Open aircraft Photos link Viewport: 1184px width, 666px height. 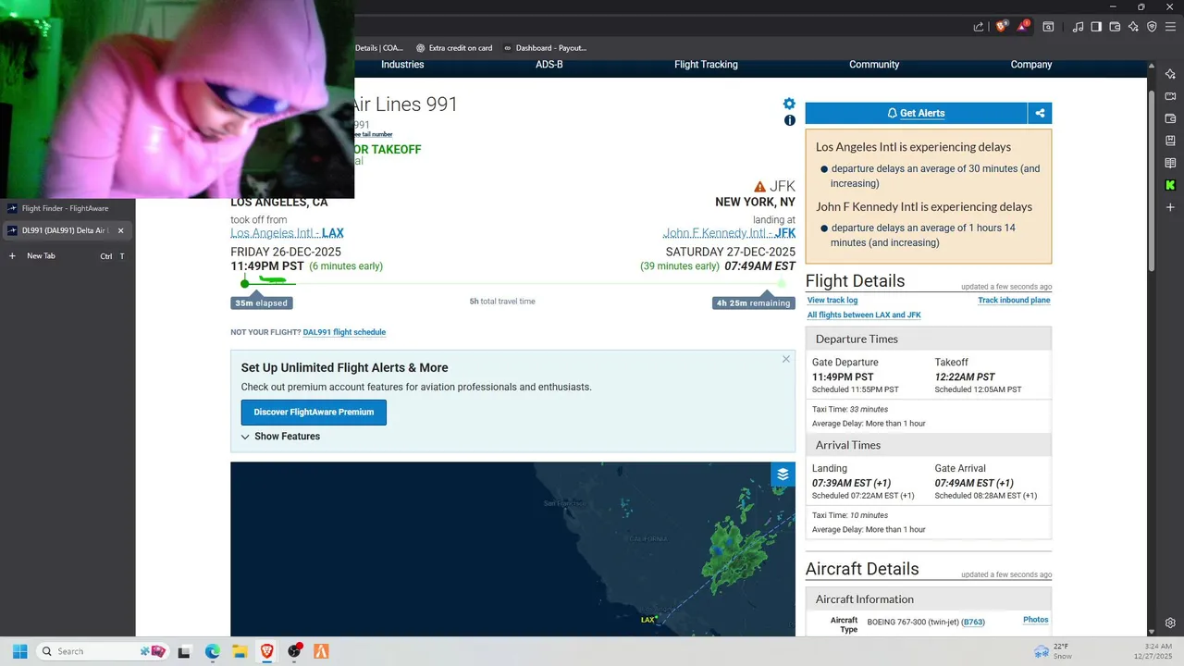tap(1035, 620)
